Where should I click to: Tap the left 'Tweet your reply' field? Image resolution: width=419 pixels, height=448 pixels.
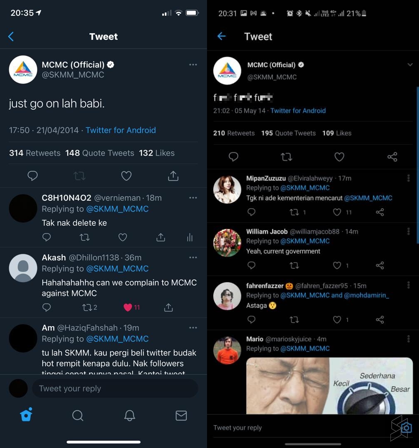click(x=114, y=389)
